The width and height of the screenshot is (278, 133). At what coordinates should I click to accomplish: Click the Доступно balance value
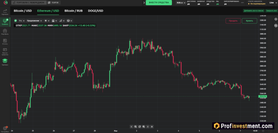pyautogui.click(x=189, y=4)
